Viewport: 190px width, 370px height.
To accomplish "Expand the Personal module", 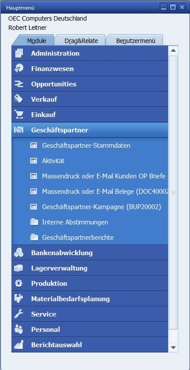I will [90, 329].
